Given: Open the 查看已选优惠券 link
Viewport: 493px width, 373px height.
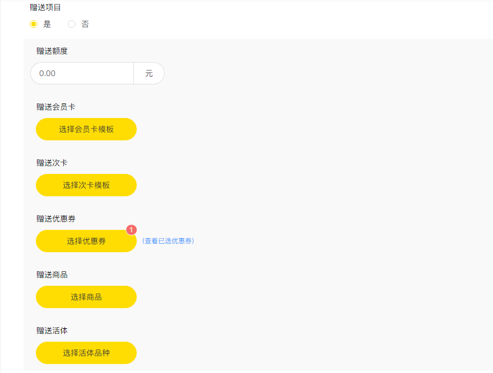Looking at the screenshot, I should (x=168, y=241).
